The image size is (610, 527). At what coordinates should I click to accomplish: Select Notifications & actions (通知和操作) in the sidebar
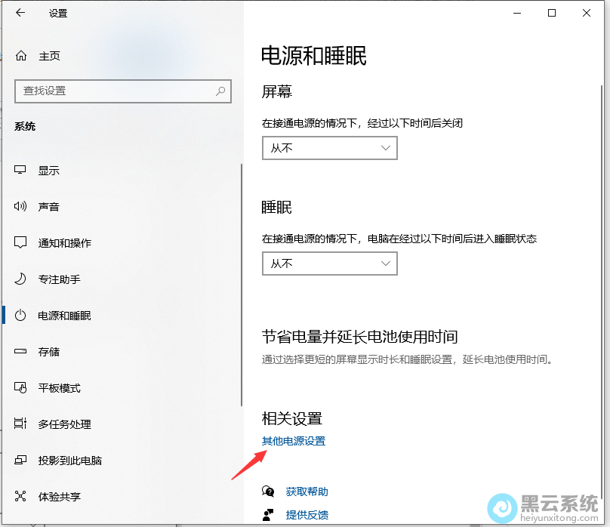pos(65,243)
